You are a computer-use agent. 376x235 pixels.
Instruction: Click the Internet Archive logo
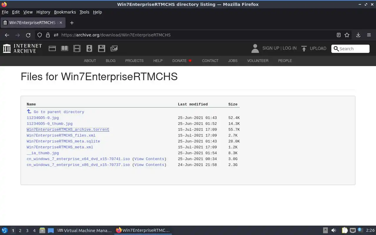point(22,48)
